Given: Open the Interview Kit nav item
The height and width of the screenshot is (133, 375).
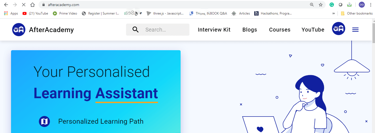Looking at the screenshot, I should tap(214, 30).
